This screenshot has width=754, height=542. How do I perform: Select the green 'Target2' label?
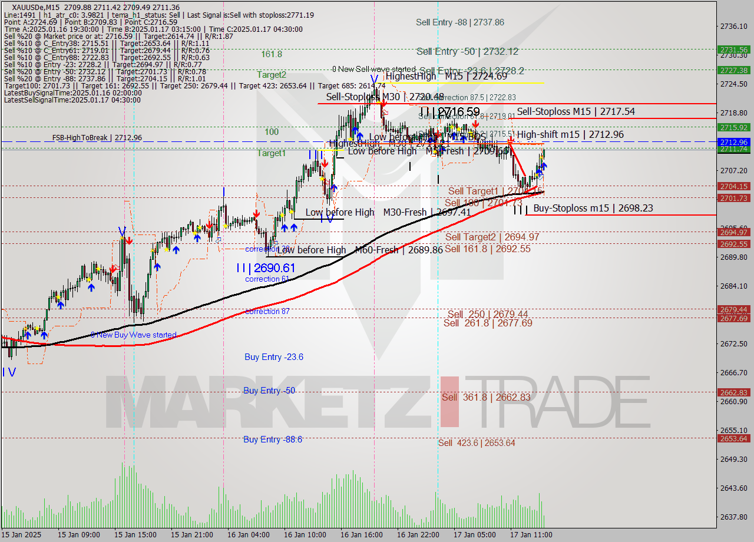click(272, 75)
